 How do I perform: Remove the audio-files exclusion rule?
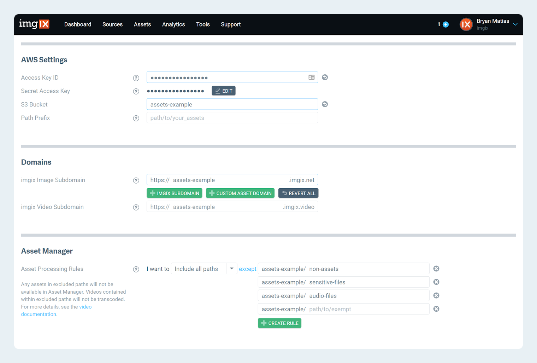[x=436, y=295]
